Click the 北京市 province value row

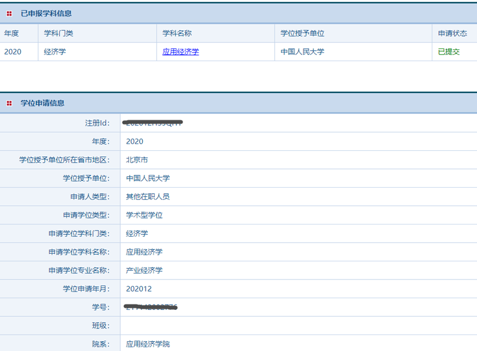[135, 160]
